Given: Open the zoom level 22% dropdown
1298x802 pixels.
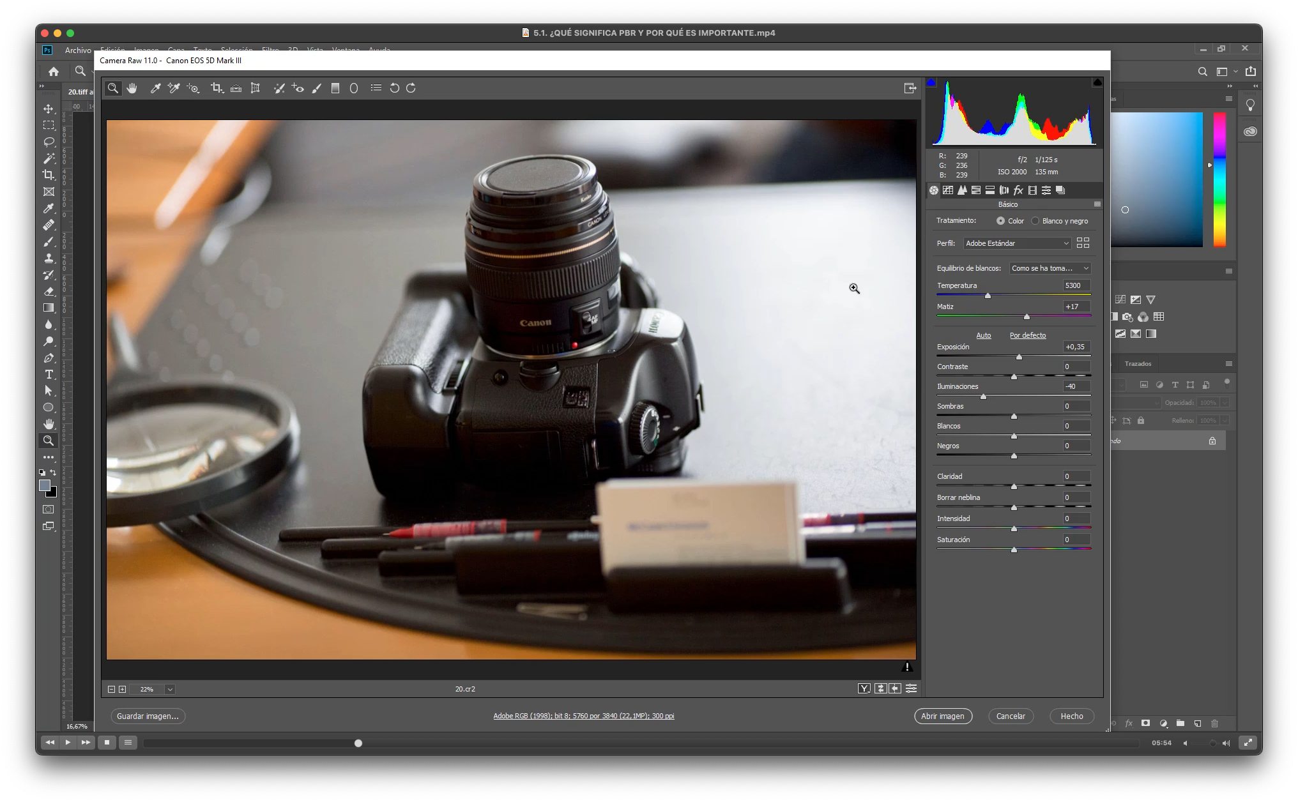Looking at the screenshot, I should (x=169, y=690).
